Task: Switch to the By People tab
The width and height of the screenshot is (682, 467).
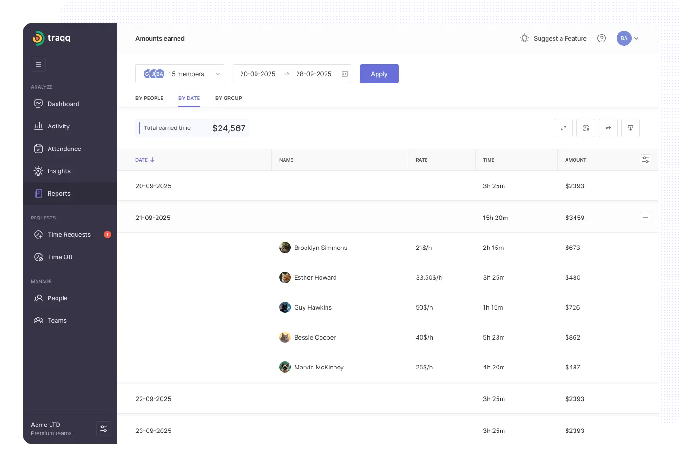Action: [149, 98]
